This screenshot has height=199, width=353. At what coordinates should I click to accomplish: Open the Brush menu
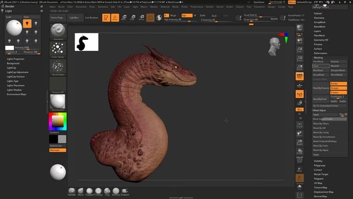pyautogui.click(x=61, y=7)
